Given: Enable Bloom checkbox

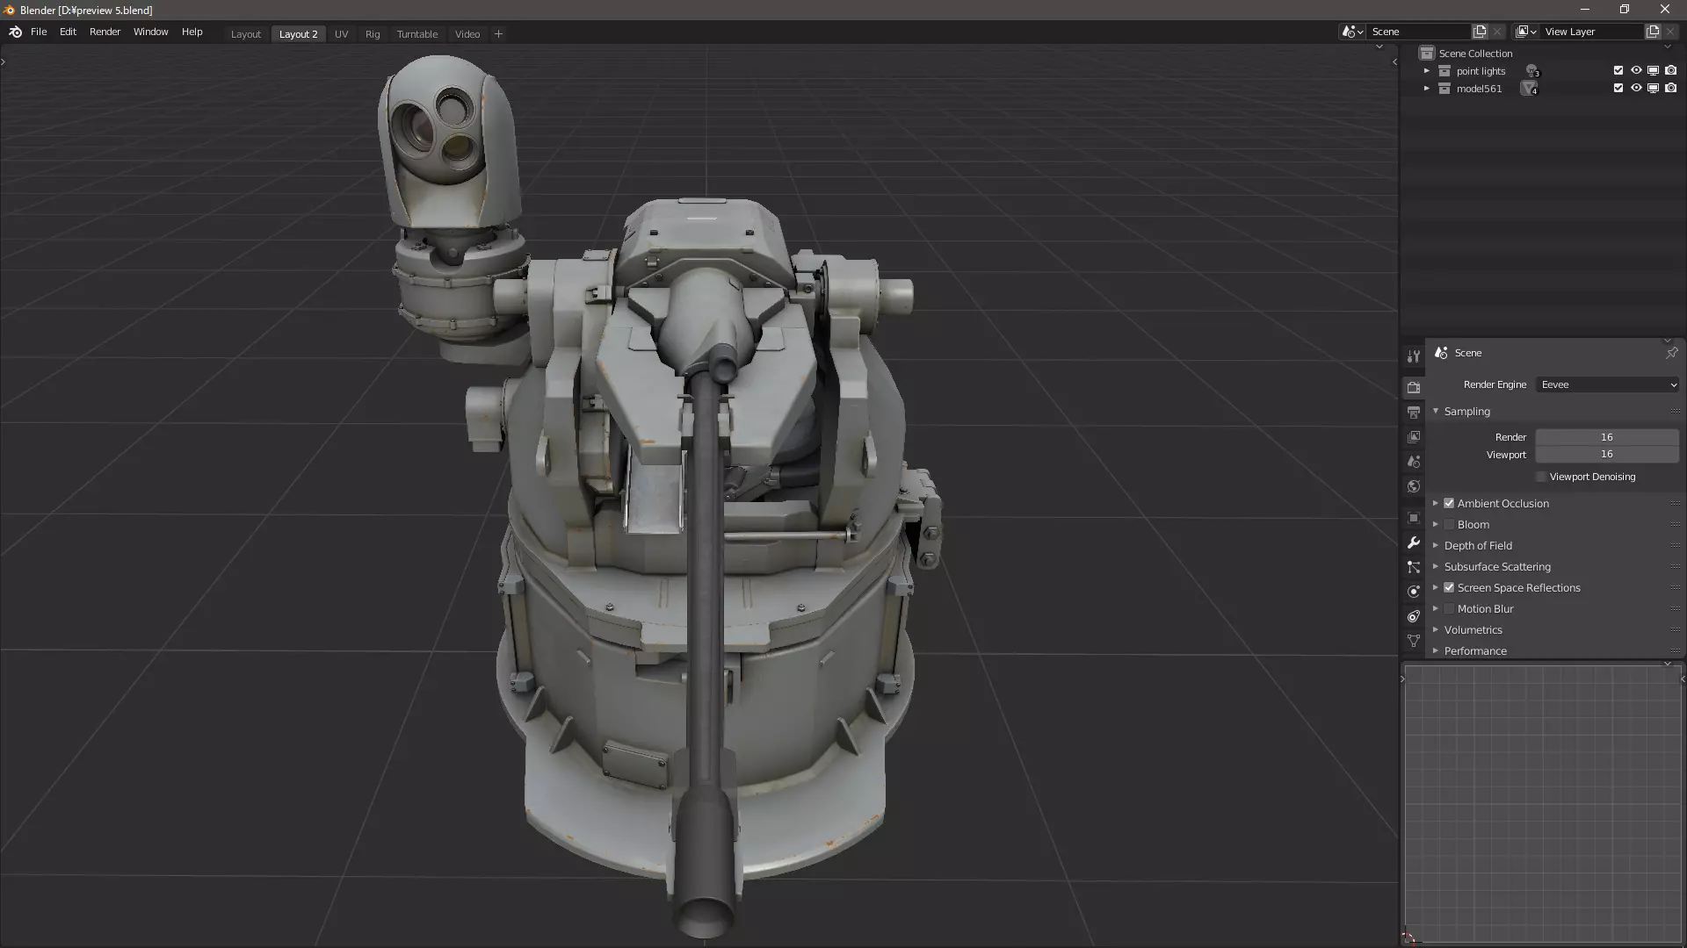Looking at the screenshot, I should [1449, 525].
